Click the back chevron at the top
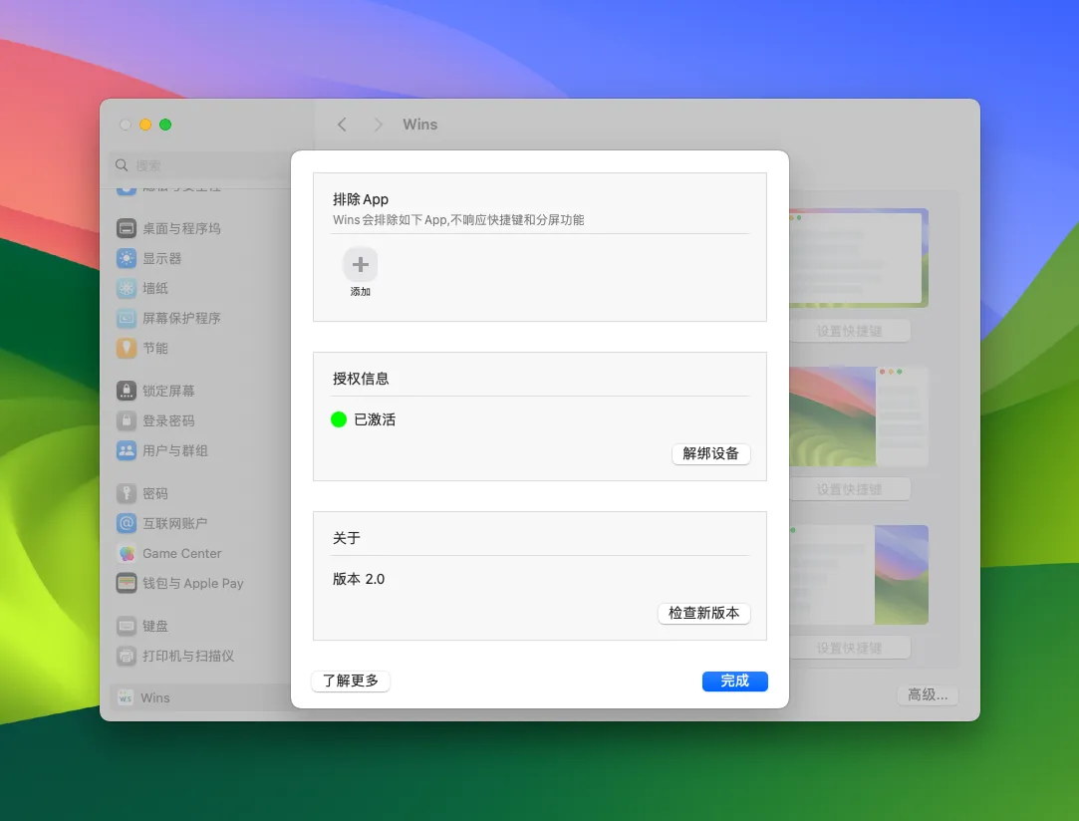 342,124
